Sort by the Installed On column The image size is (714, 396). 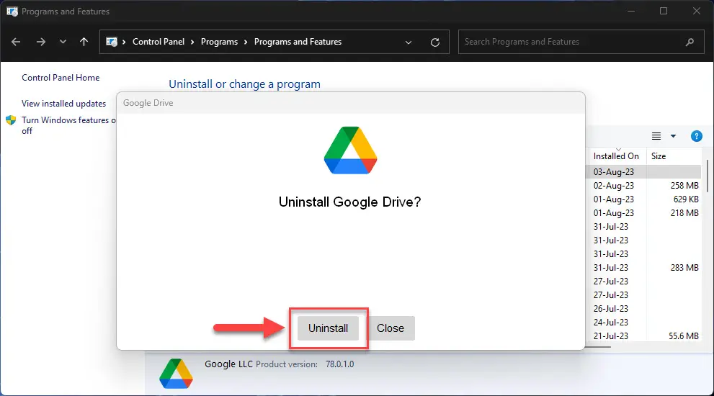[x=617, y=156]
